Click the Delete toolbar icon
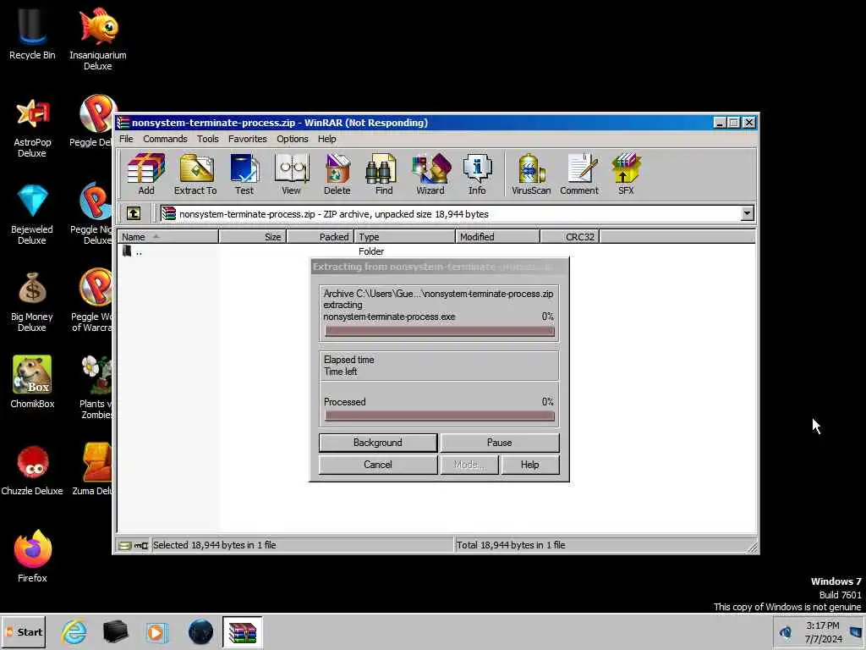Viewport: 866px width, 650px height. (337, 174)
